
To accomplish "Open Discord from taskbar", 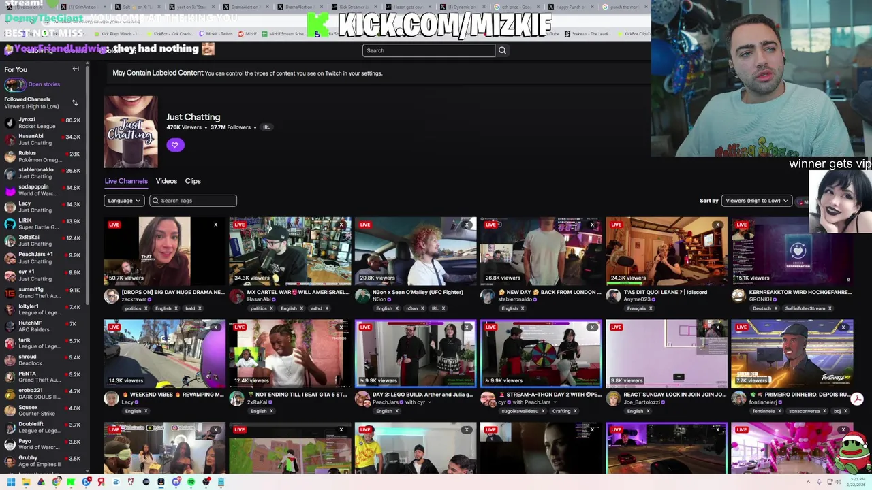I will coord(176,482).
